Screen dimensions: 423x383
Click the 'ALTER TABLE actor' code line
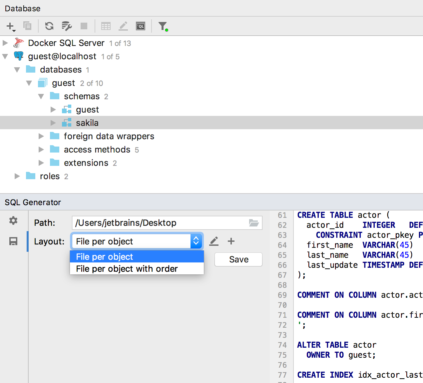click(337, 345)
